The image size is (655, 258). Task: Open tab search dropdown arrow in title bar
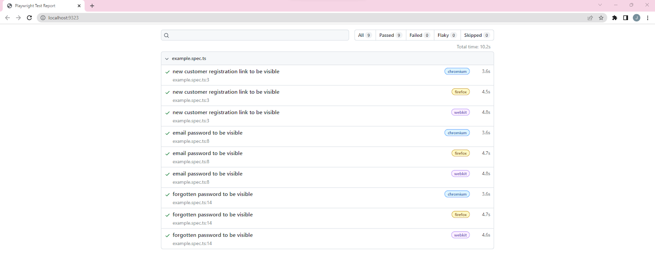click(600, 5)
